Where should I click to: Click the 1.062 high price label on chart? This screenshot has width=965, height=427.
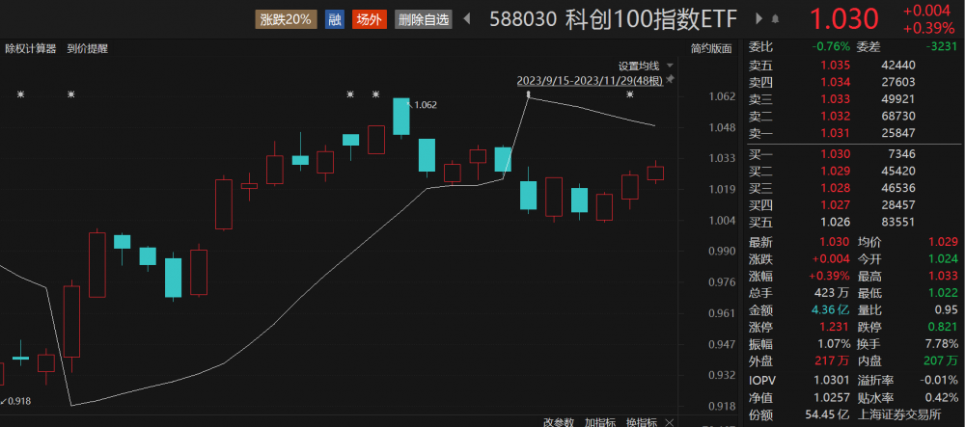point(426,105)
